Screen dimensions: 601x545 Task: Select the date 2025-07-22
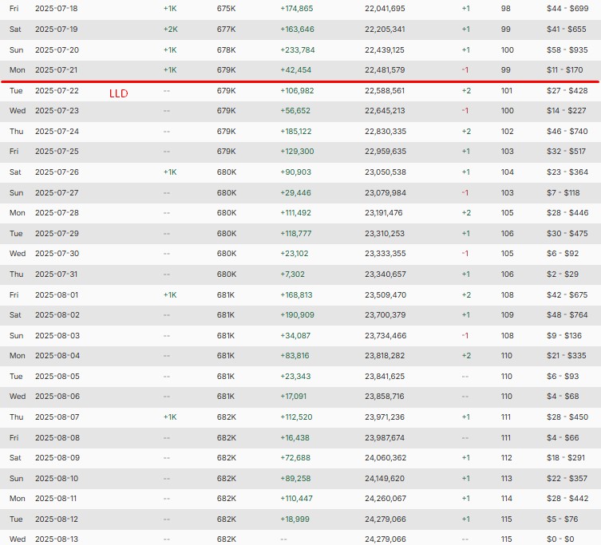tap(57, 90)
